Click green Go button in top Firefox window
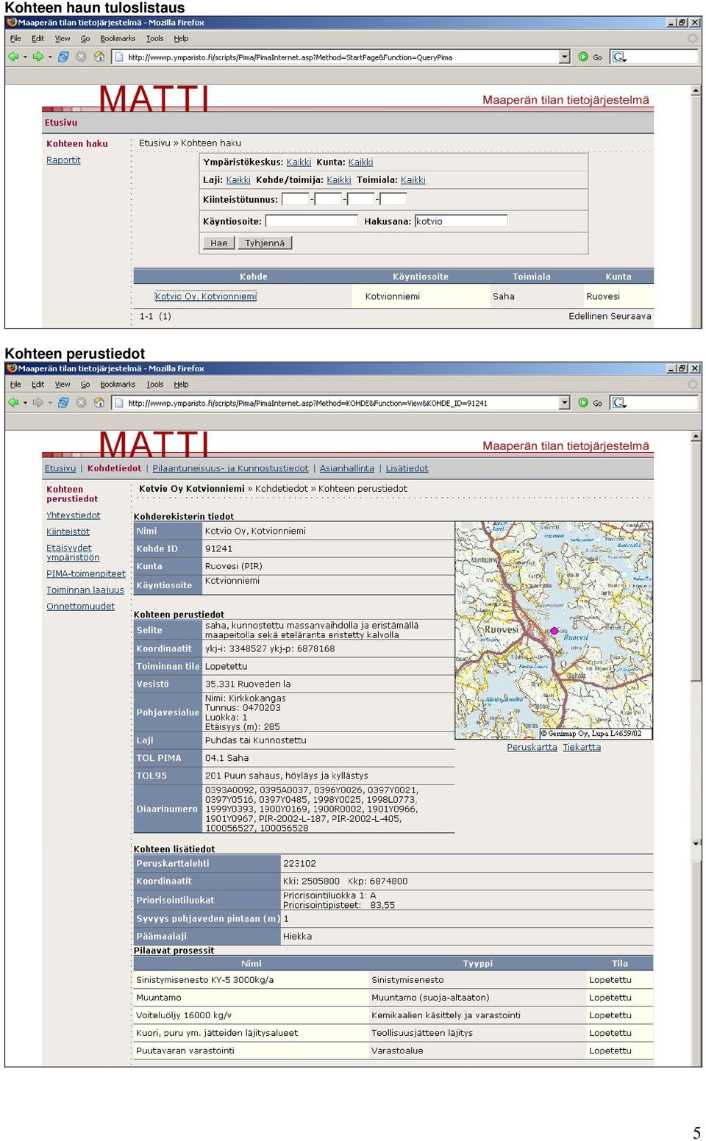The width and height of the screenshot is (706, 1141). click(x=590, y=57)
